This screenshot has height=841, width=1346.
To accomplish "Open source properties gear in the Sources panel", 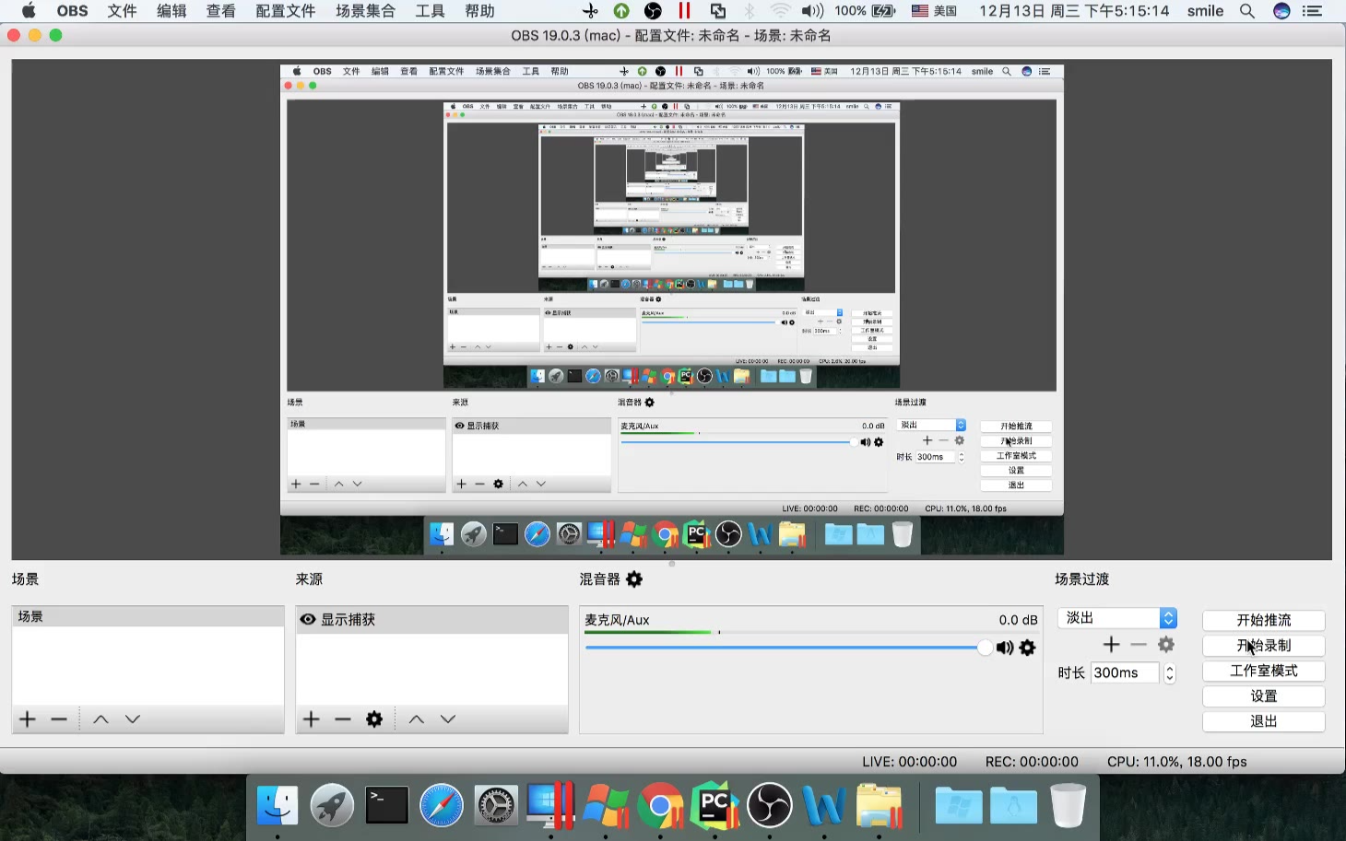I will click(374, 719).
